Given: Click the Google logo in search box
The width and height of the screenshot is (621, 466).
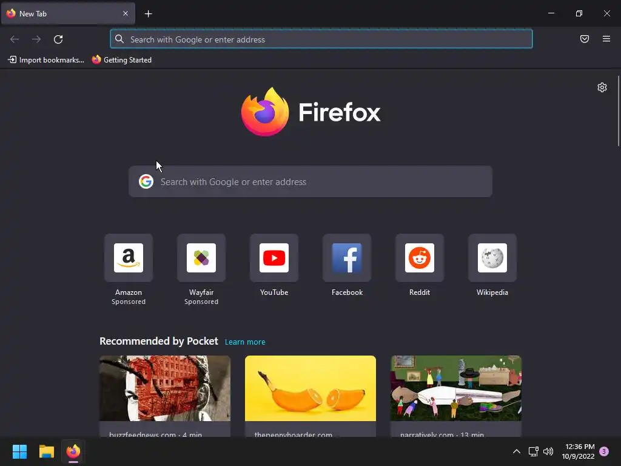Looking at the screenshot, I should (146, 181).
